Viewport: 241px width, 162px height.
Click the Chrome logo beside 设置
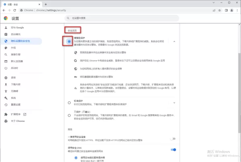[6, 18]
